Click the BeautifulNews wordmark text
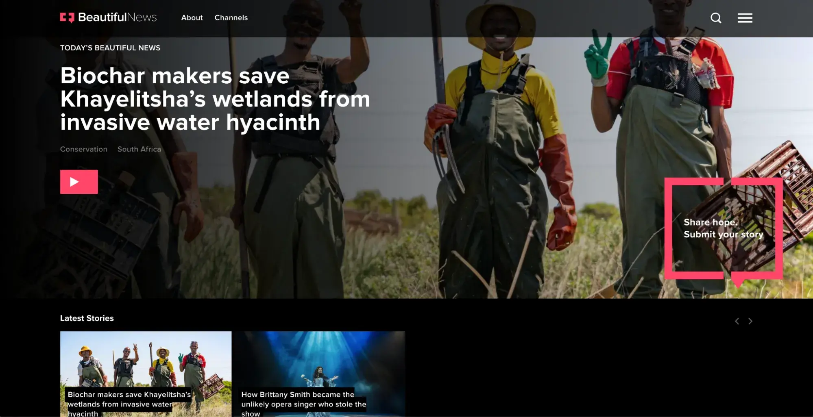813x417 pixels. tap(117, 17)
